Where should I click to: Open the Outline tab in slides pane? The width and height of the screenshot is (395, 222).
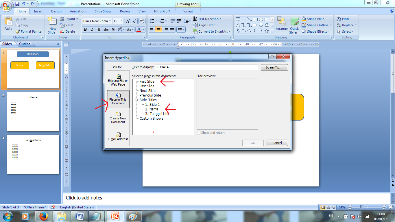pos(25,44)
